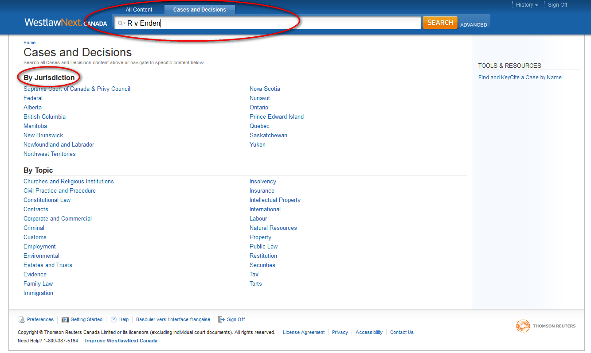
Task: Open the License Agreement link
Action: pyautogui.click(x=303, y=332)
